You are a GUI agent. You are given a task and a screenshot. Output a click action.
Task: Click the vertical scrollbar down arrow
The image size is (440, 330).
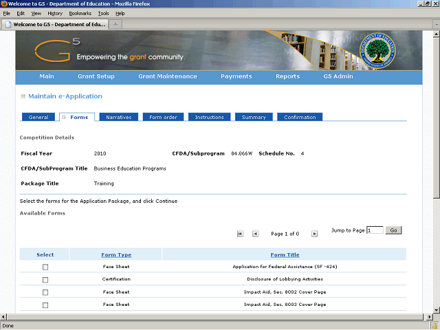click(x=437, y=310)
